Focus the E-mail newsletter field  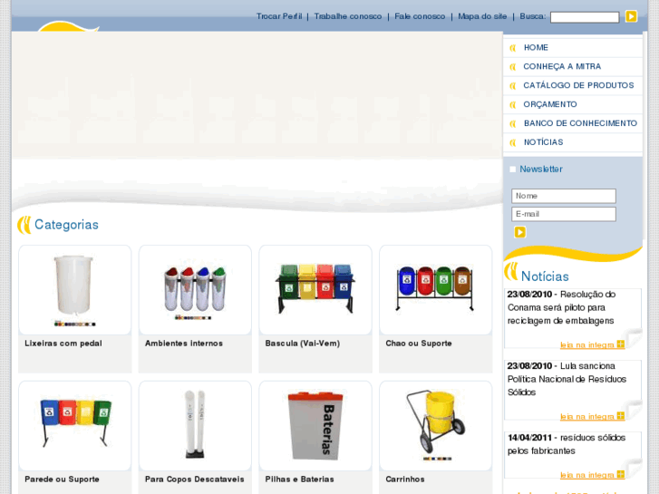564,214
